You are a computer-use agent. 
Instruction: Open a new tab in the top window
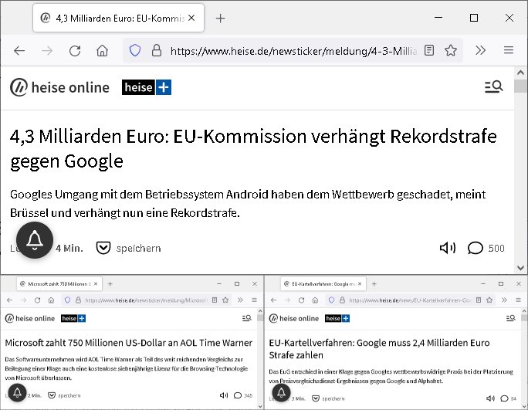(x=220, y=19)
